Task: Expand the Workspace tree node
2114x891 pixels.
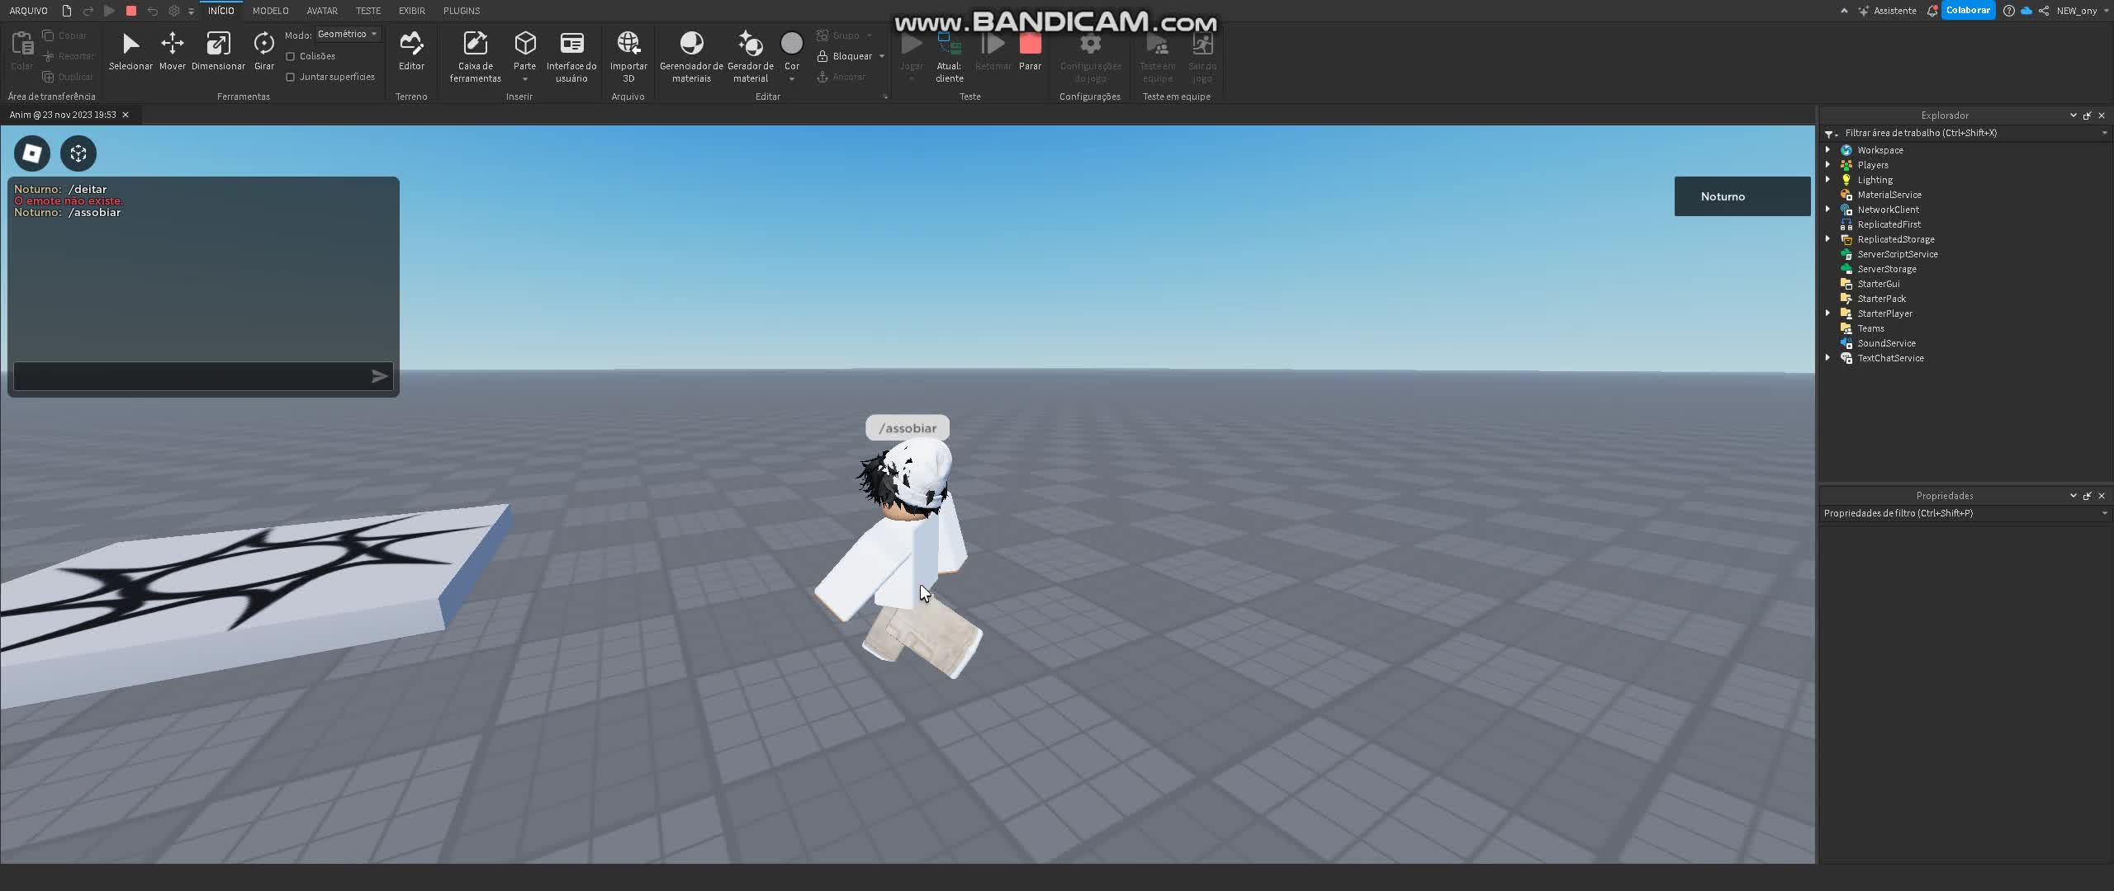Action: pos(1827,150)
